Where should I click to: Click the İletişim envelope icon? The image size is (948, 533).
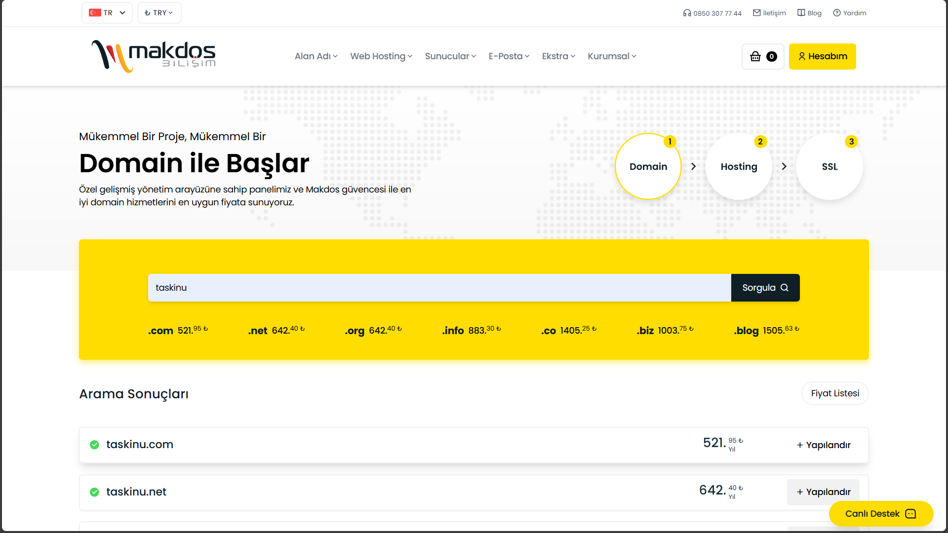pyautogui.click(x=756, y=13)
